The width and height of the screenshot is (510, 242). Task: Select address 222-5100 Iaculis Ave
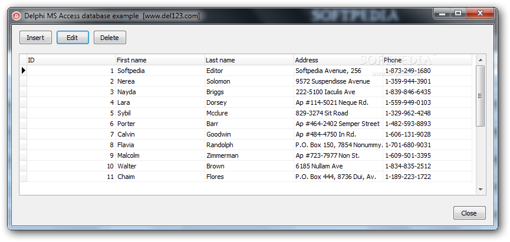[338, 92]
